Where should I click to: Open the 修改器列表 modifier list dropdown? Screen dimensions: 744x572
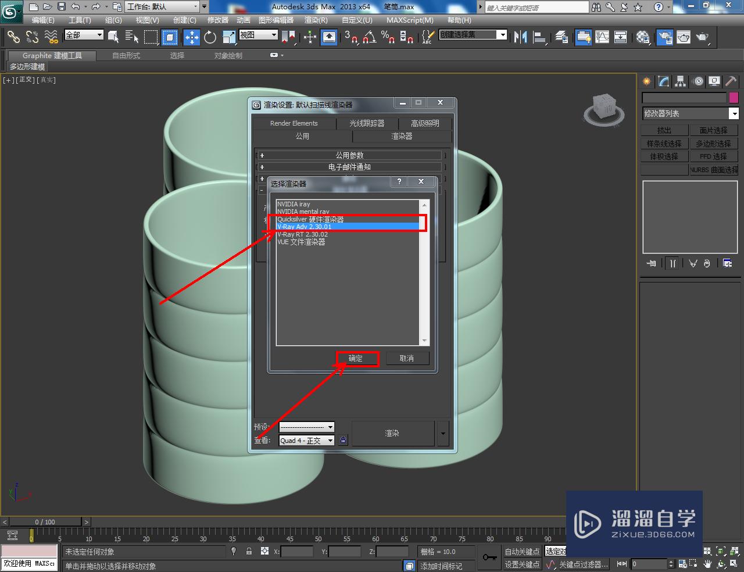pyautogui.click(x=690, y=113)
